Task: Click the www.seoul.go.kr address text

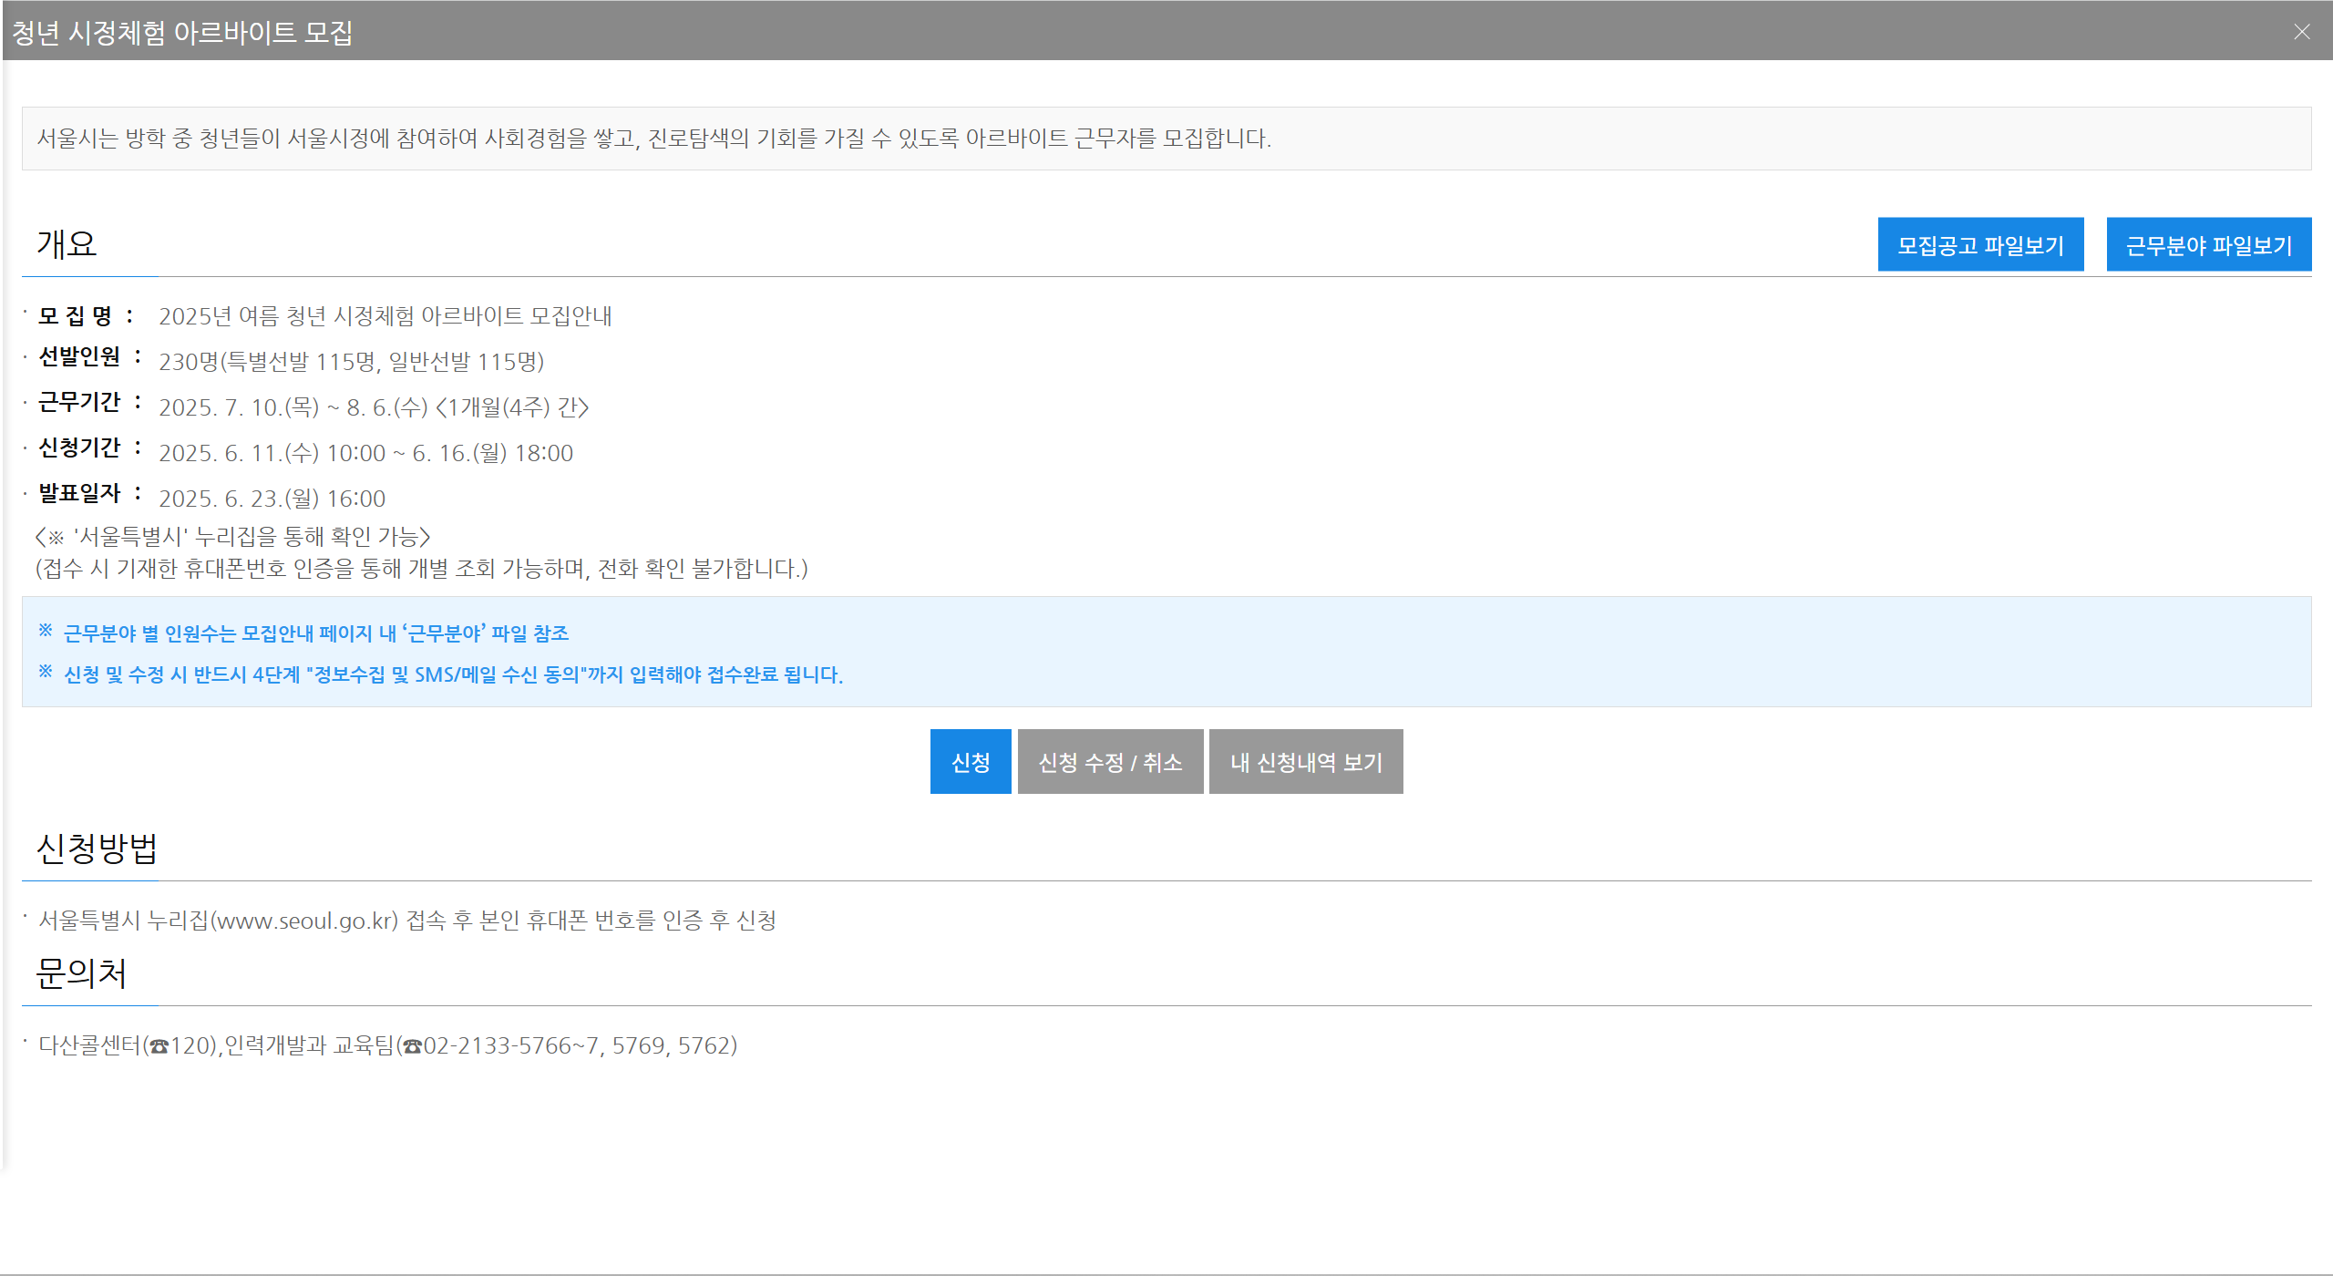Action: pos(304,921)
